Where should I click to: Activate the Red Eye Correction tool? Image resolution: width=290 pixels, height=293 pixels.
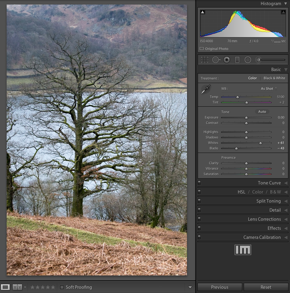[x=227, y=60]
